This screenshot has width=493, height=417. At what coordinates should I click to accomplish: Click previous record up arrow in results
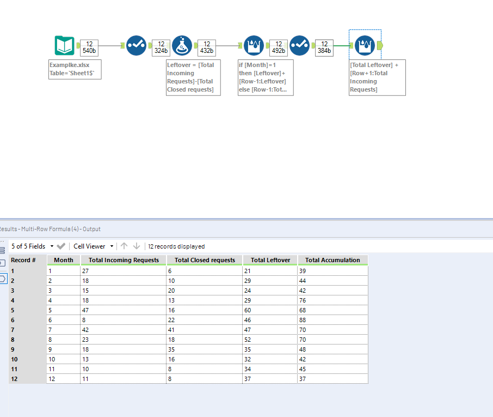124,246
